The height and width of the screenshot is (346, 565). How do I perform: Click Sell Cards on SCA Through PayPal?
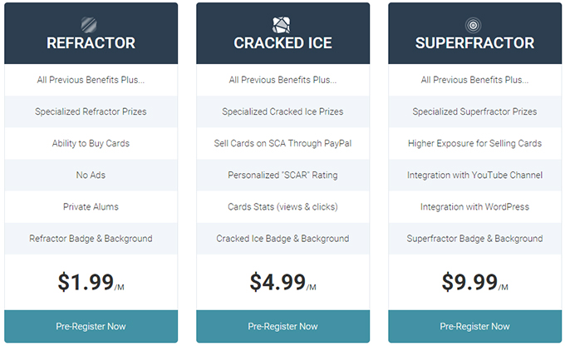click(x=282, y=143)
